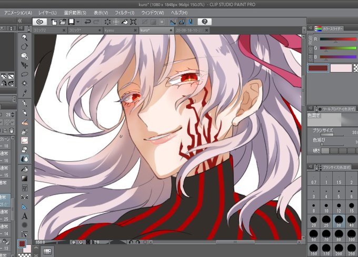Image resolution: width=358 pixels, height=257 pixels.
Task: Click the Clear (dotted circle) toolbar icon
Action: (x=107, y=22)
